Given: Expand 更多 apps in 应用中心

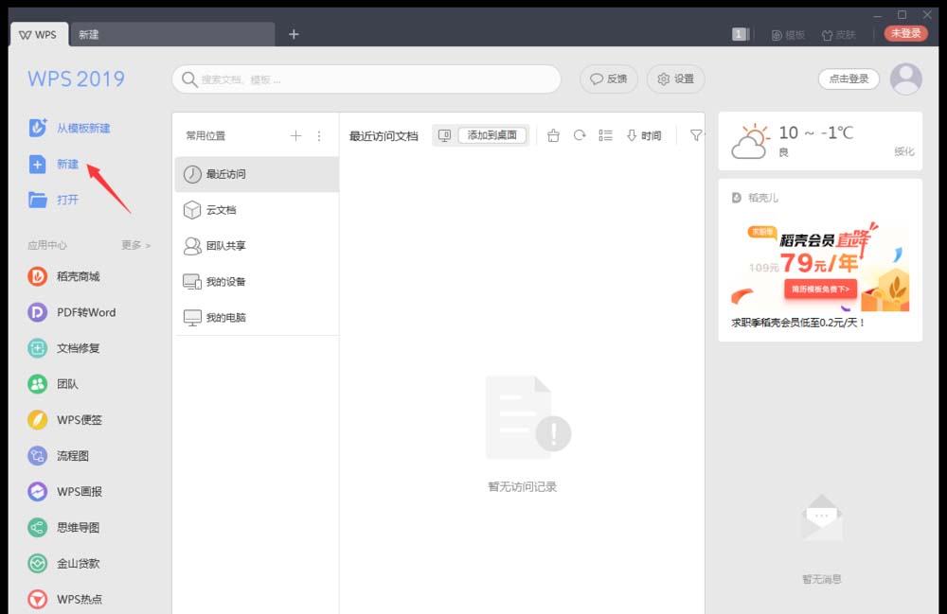Looking at the screenshot, I should pyautogui.click(x=135, y=245).
